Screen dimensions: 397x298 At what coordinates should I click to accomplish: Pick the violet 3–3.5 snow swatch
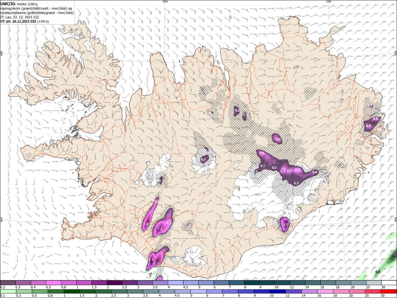pyautogui.click(x=145, y=283)
